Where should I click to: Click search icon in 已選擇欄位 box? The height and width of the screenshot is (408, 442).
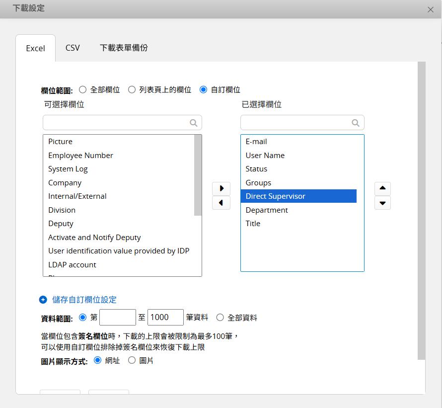[356, 123]
